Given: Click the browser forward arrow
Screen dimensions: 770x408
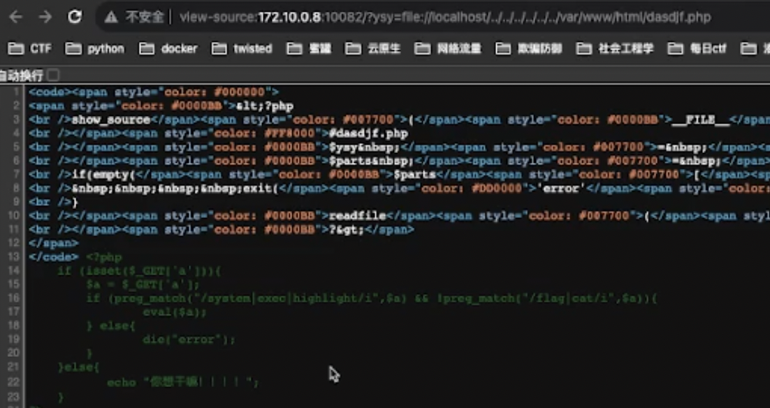Looking at the screenshot, I should [x=45, y=17].
